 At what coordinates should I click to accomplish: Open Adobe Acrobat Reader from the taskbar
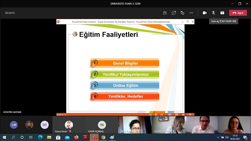85,137
